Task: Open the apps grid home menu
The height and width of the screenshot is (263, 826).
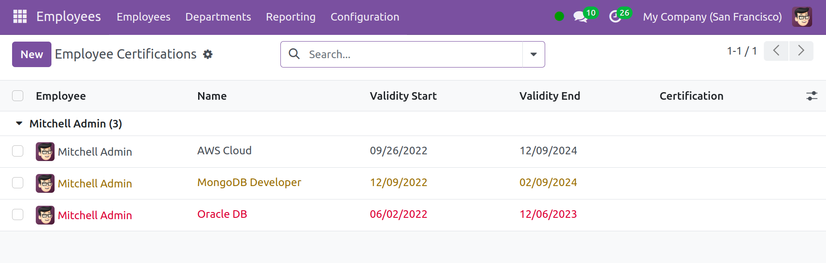Action: coord(20,17)
